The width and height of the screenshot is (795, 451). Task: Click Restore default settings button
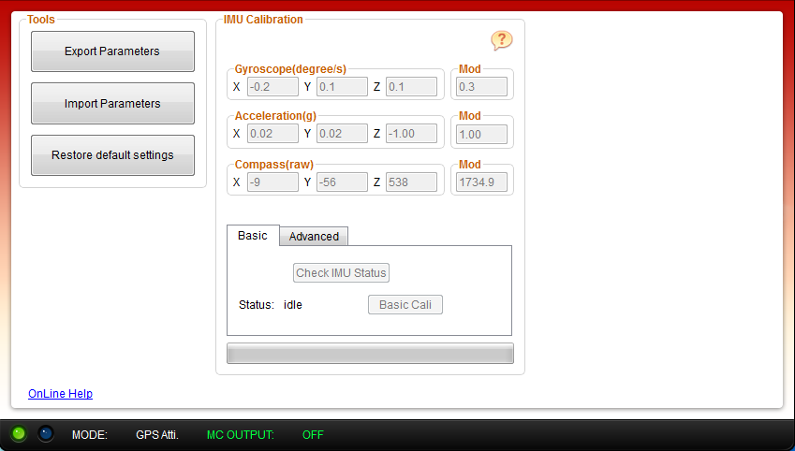point(112,155)
